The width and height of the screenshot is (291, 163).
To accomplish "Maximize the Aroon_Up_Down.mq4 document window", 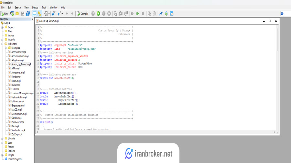I will [270, 21].
